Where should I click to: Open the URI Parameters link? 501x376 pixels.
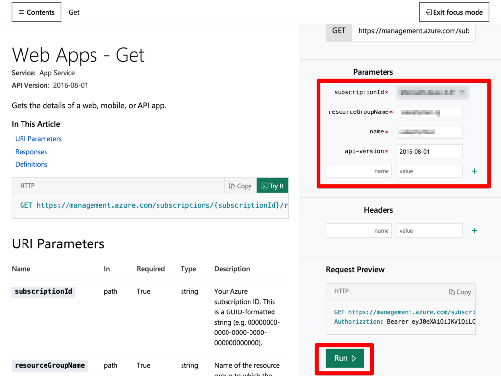click(38, 139)
